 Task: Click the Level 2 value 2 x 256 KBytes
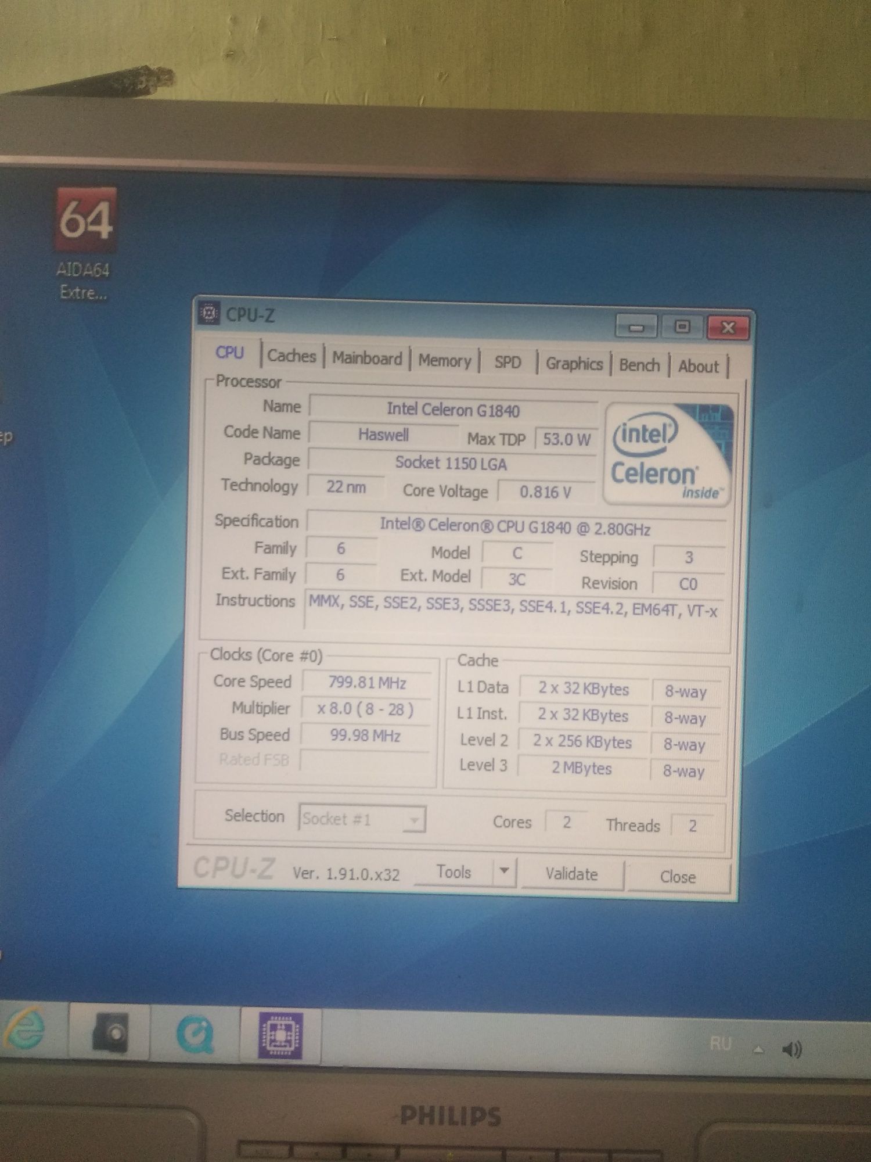tap(582, 741)
